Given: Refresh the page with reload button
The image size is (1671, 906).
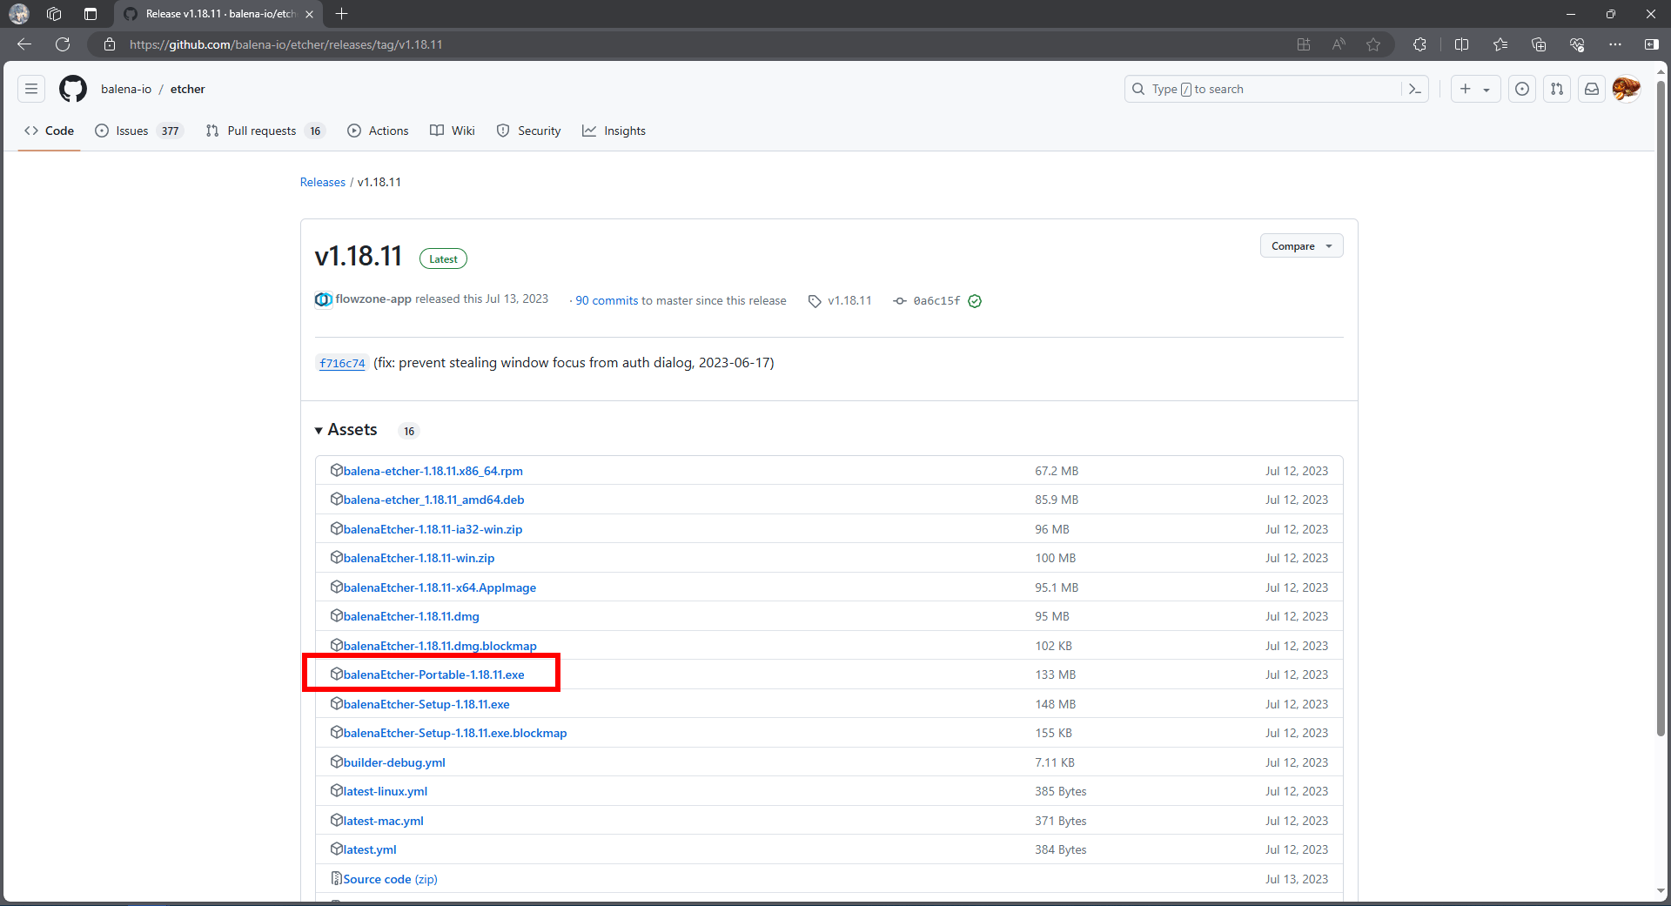Looking at the screenshot, I should tap(63, 44).
